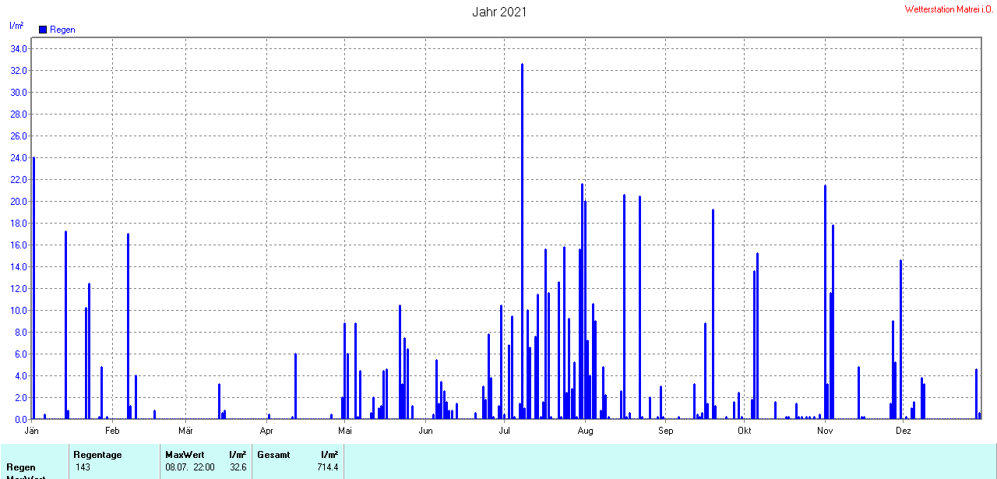Select the Feb month label on axis
This screenshot has width=997, height=479.
point(112,430)
